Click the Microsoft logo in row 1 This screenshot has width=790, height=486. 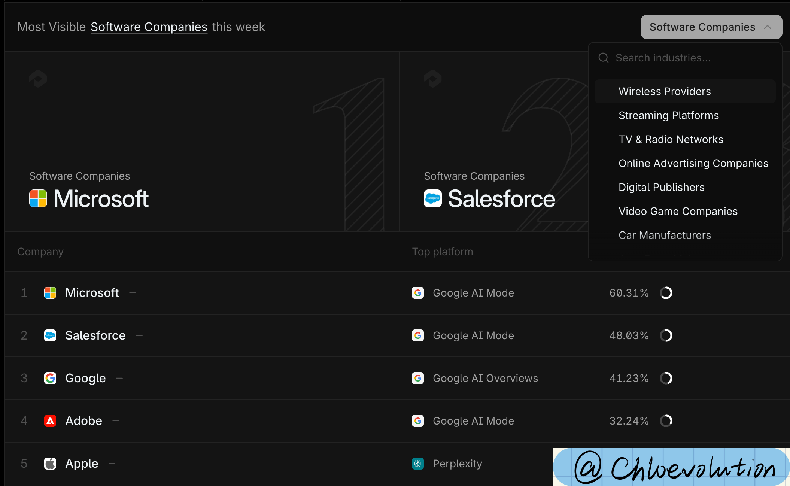(x=50, y=293)
